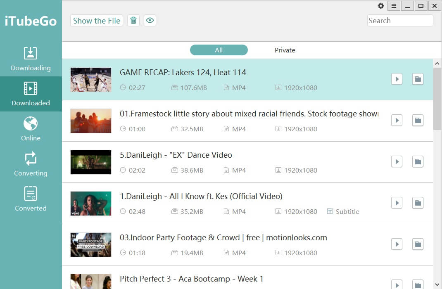
Task: Open the hamburger menu
Action: point(394,6)
